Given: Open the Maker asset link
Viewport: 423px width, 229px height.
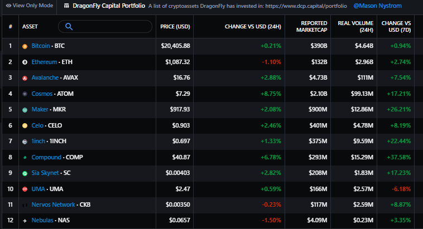Looking at the screenshot, I should point(40,109).
